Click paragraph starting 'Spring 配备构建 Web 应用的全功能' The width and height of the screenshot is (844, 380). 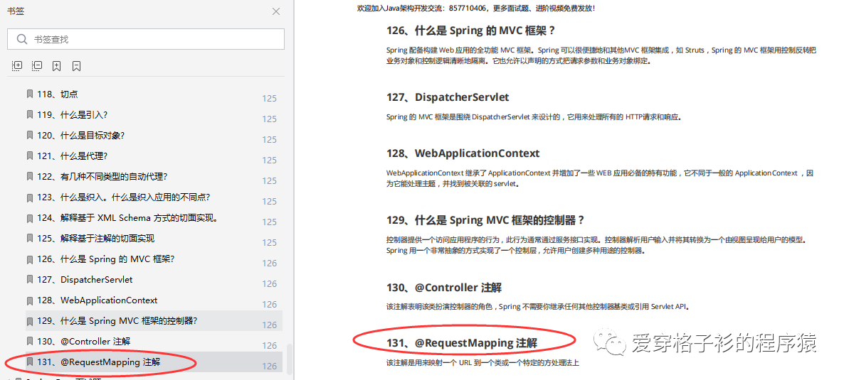[x=601, y=55]
